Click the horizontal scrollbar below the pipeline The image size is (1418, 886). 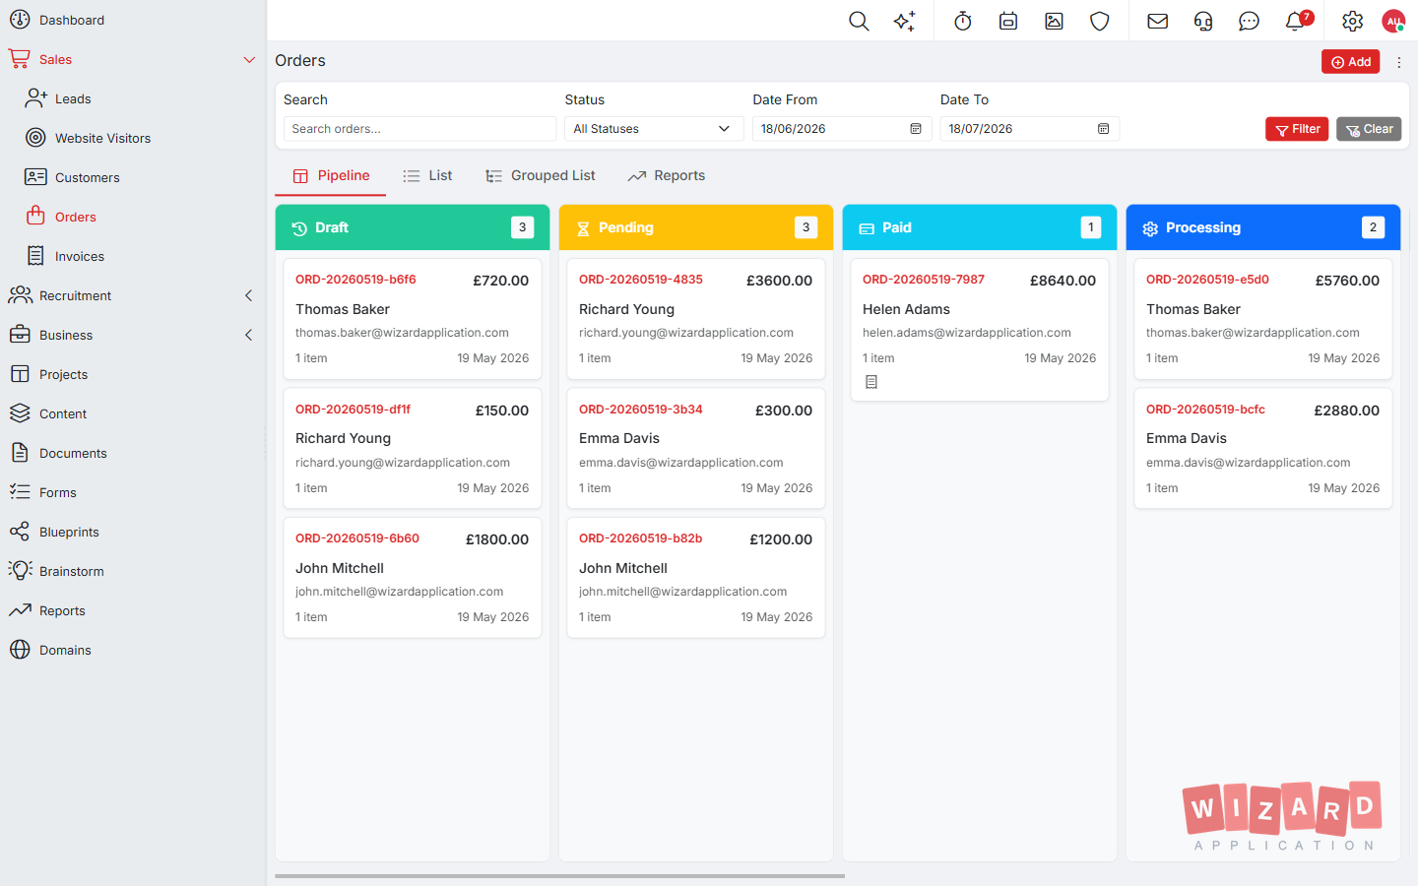coord(559,875)
